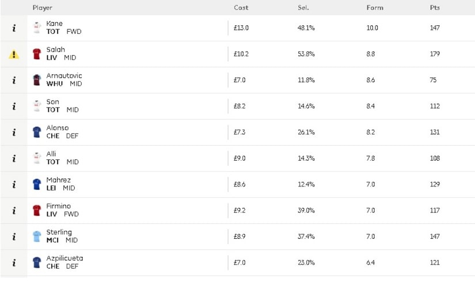Open info icon for Kane
This screenshot has height=293, width=475.
pos(14,28)
